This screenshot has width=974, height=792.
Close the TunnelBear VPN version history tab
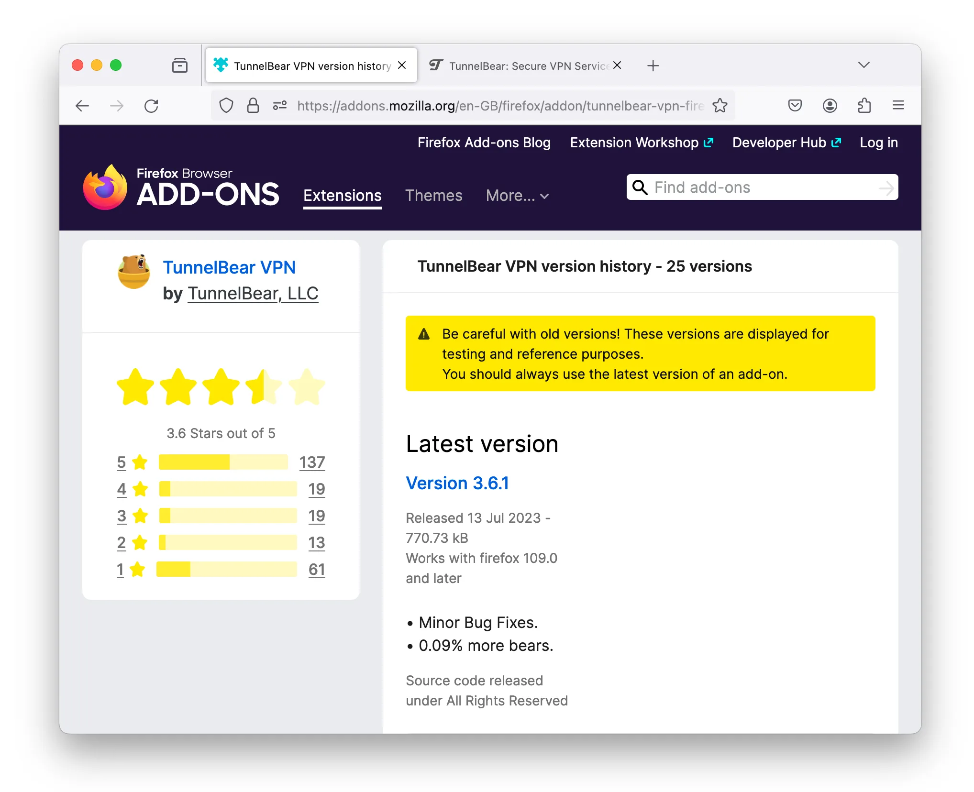pos(402,65)
